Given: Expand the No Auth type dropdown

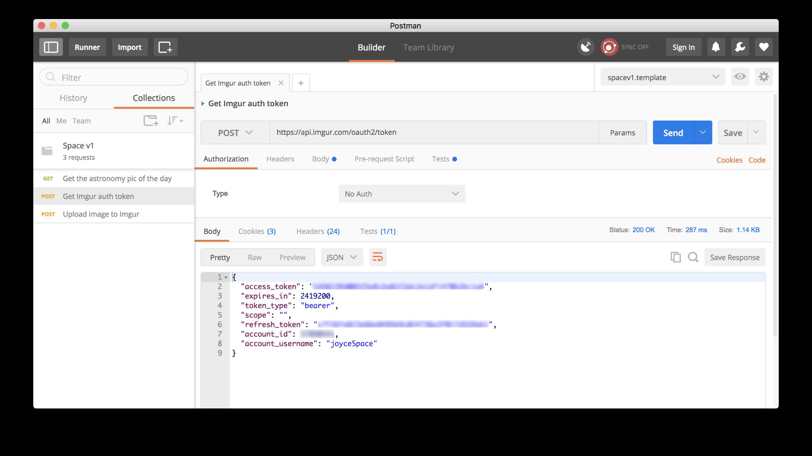Looking at the screenshot, I should (x=402, y=194).
